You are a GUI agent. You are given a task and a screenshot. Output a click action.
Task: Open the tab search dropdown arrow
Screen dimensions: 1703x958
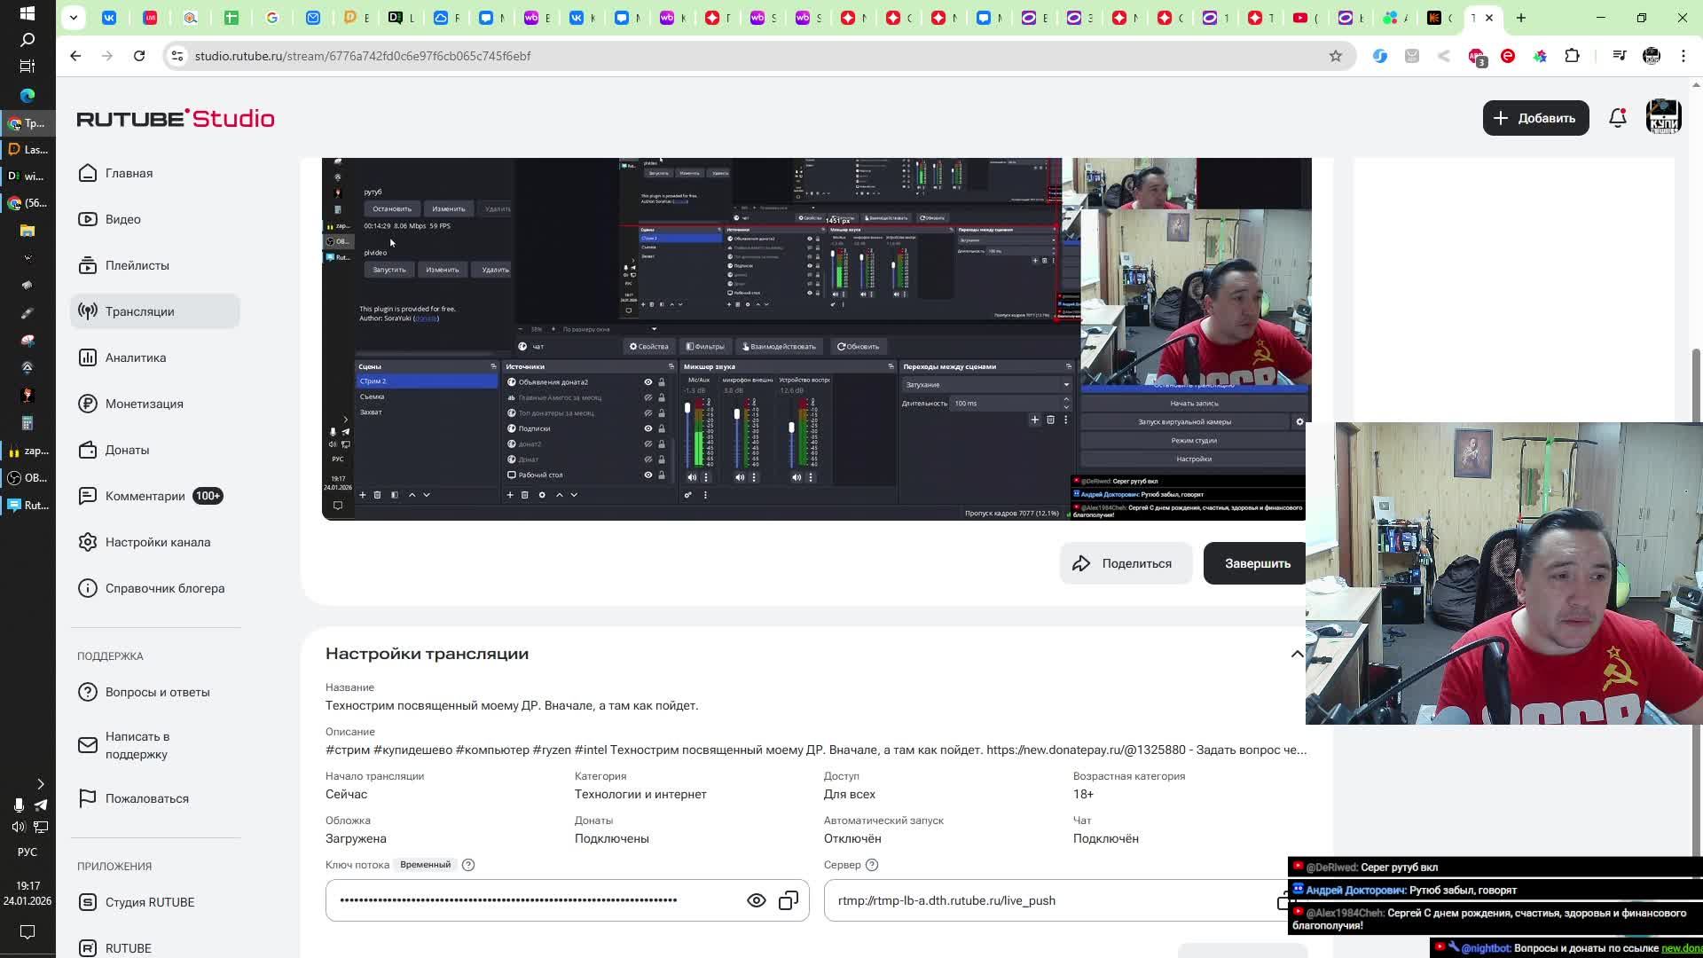74,17
